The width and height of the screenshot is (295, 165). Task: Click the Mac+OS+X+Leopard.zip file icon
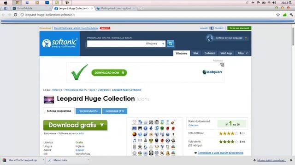click(4, 160)
